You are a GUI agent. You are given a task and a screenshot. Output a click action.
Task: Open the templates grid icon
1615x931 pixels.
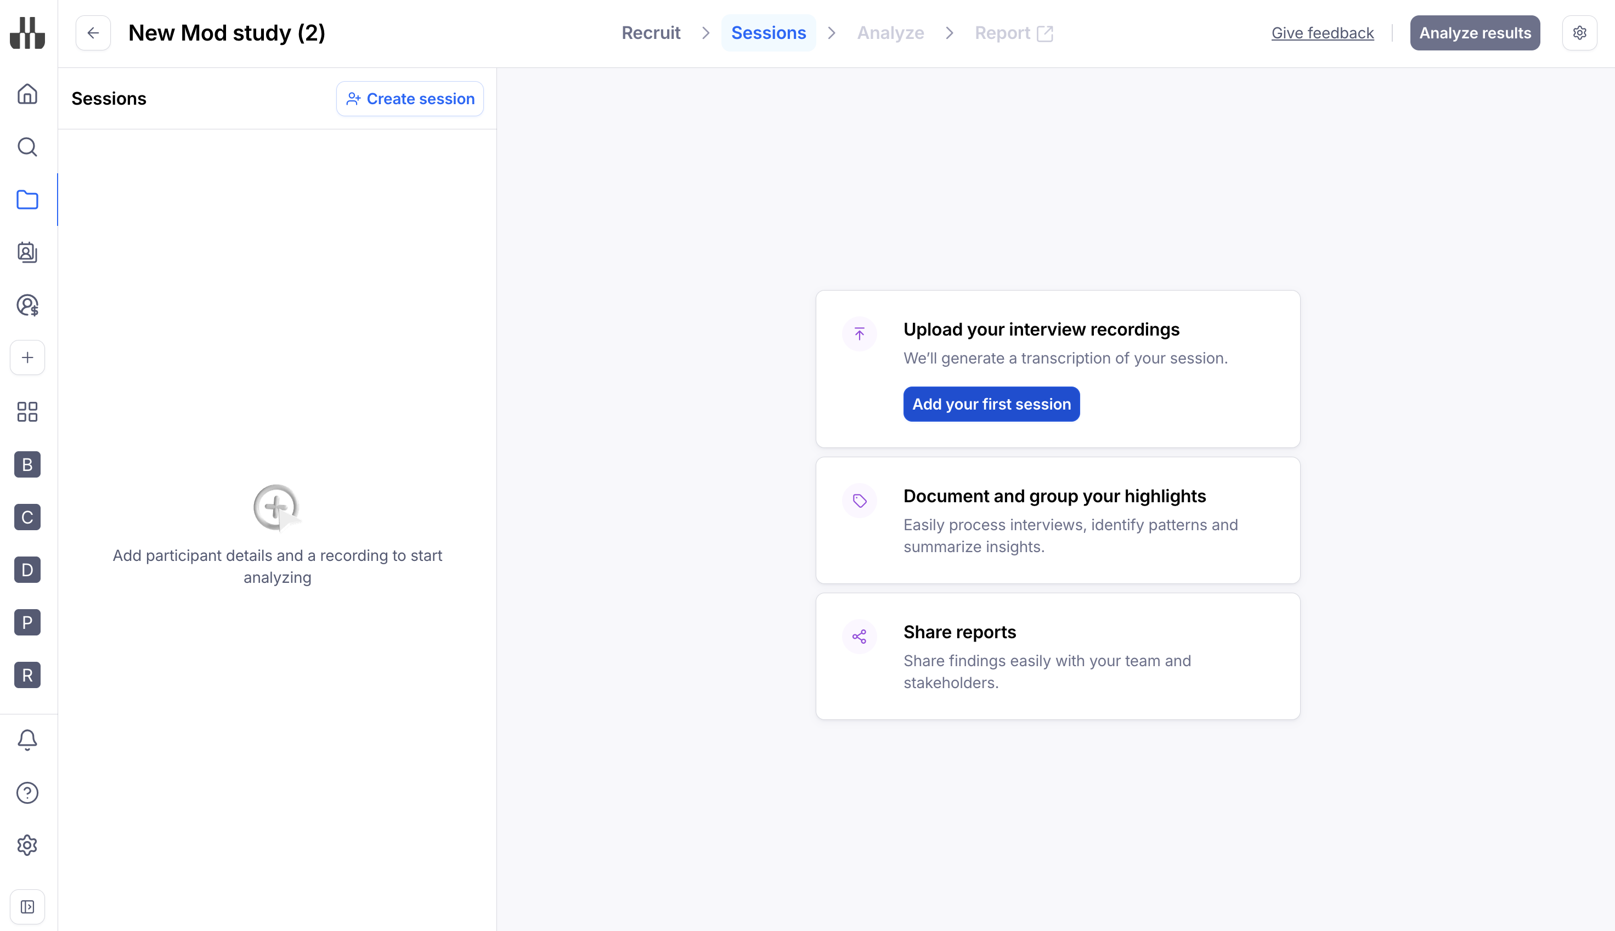click(x=27, y=411)
